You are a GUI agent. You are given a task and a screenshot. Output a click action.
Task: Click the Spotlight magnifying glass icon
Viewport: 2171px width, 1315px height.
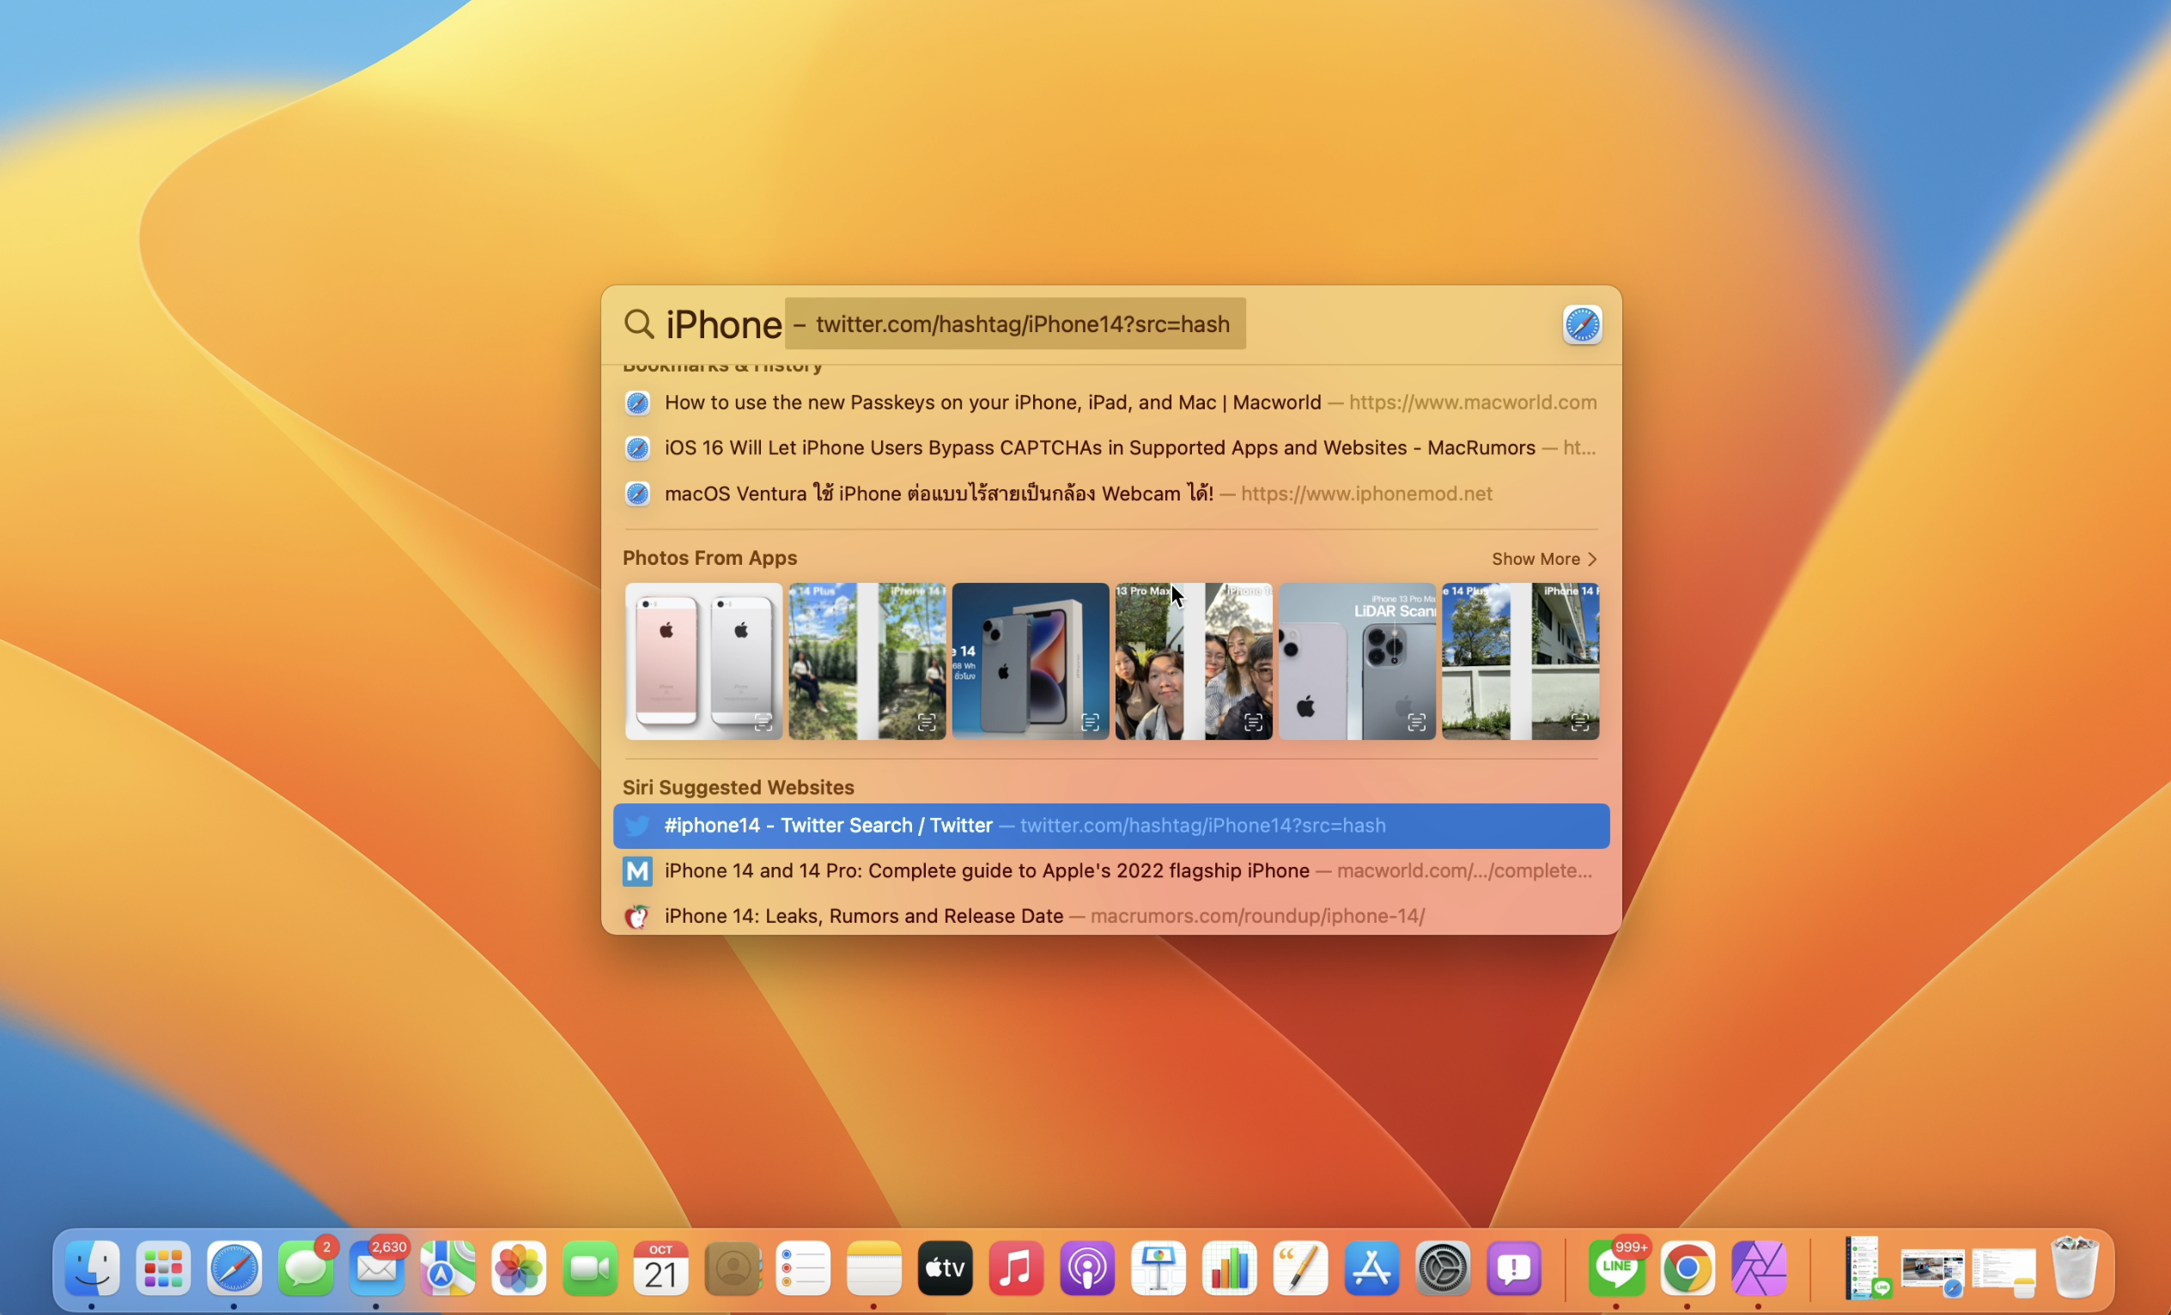pos(638,324)
